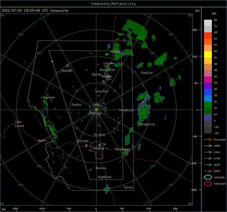Click the magenta 18TS arrow in legend
Viewport: 227px width, 212px height.
[208, 171]
